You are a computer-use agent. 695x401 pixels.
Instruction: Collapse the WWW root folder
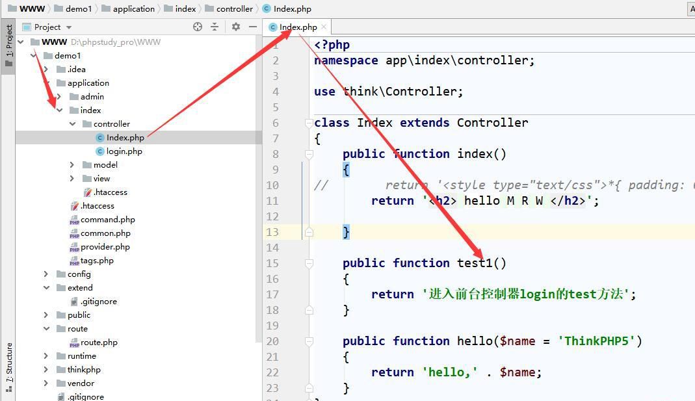coord(21,42)
